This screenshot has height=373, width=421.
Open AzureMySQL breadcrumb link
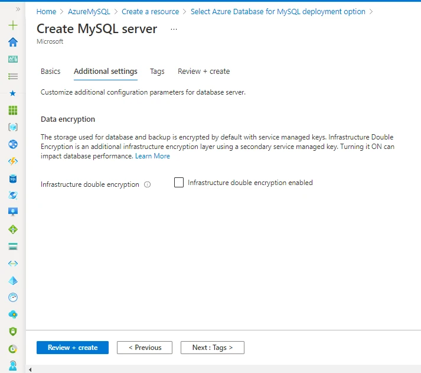point(89,12)
